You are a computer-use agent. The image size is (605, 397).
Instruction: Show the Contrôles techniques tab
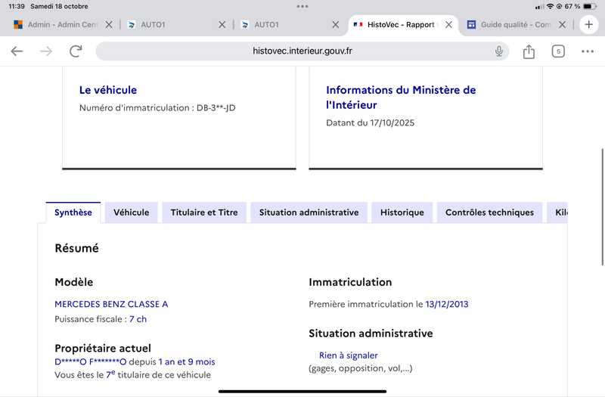pyautogui.click(x=489, y=212)
